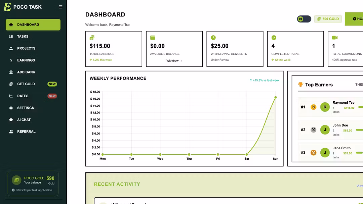Open the Projects page from sidebar
Screen dimensions: 363x204
coord(26,48)
